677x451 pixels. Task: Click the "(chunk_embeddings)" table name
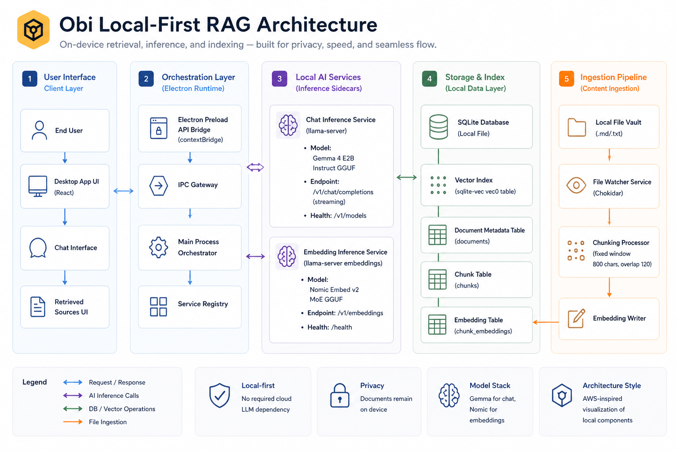coord(483,331)
